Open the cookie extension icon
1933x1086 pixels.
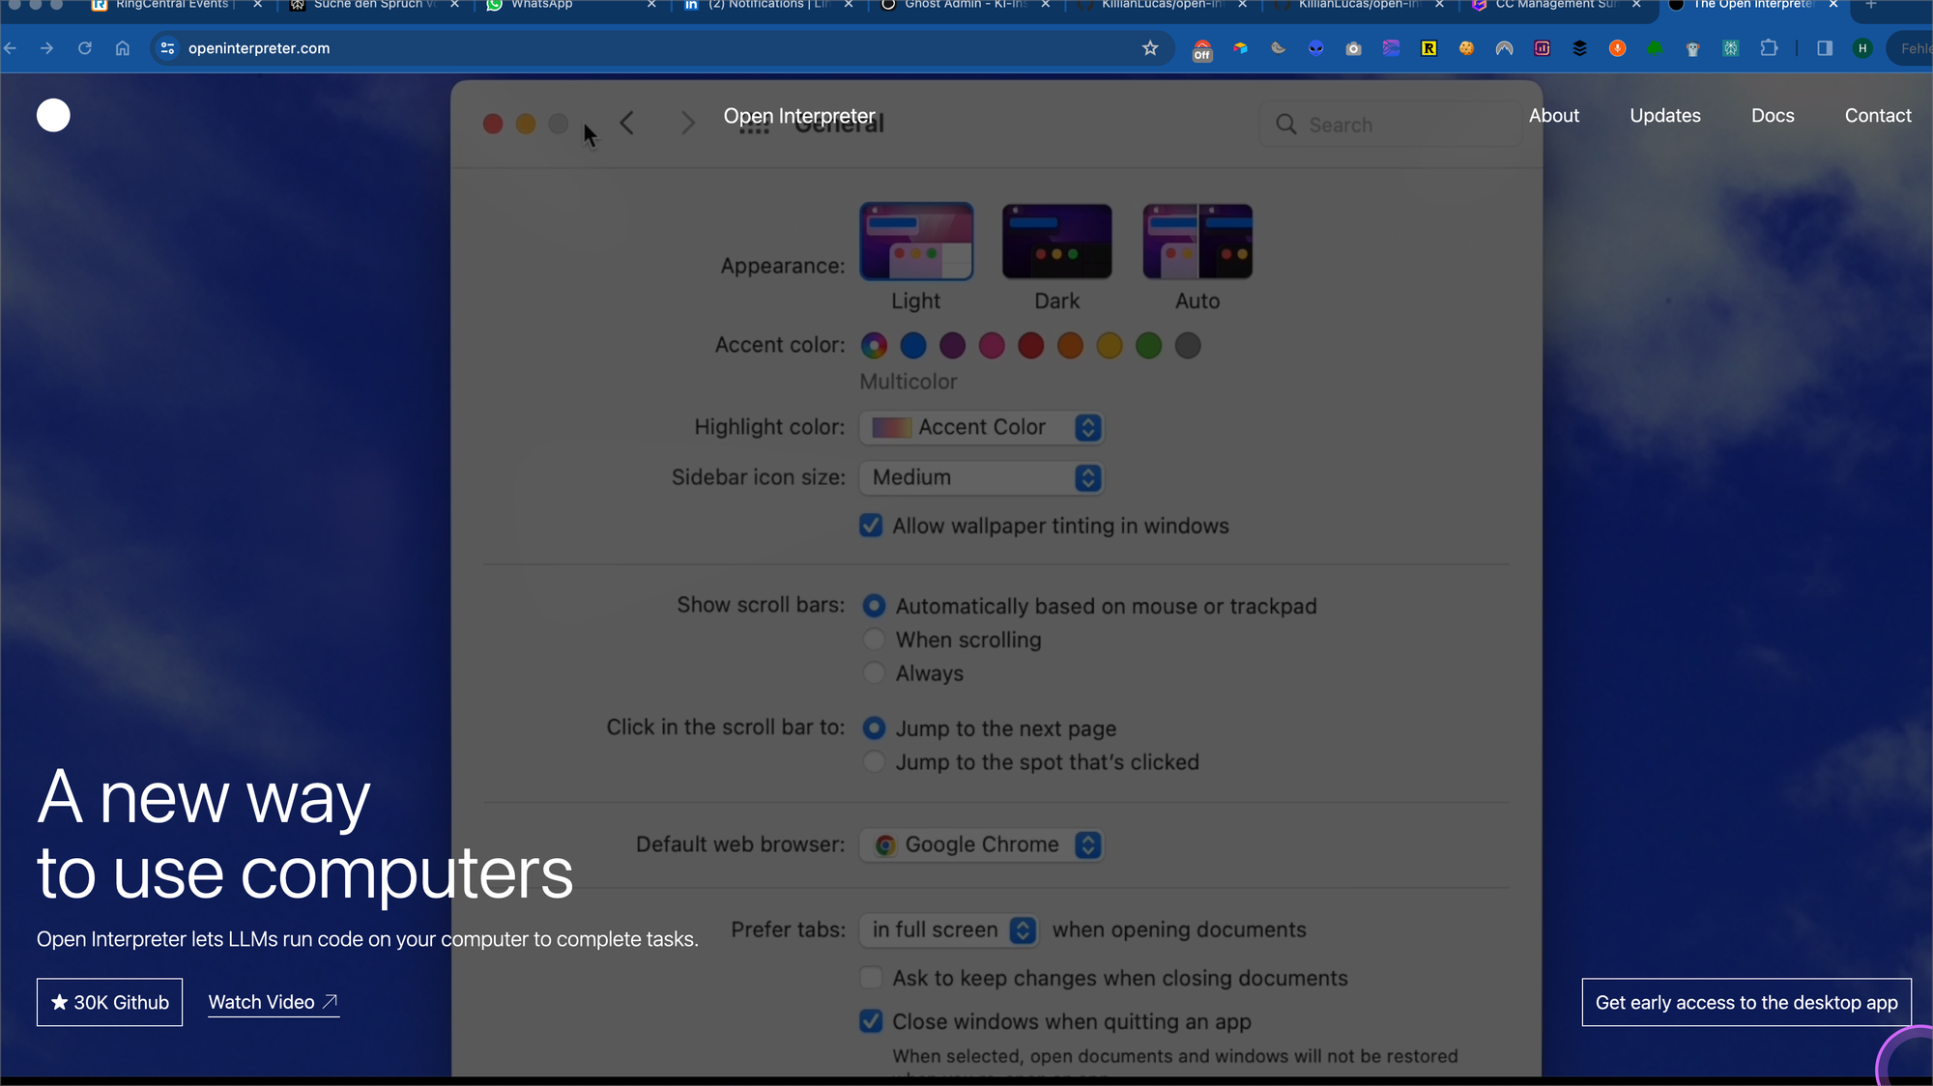tap(1466, 48)
